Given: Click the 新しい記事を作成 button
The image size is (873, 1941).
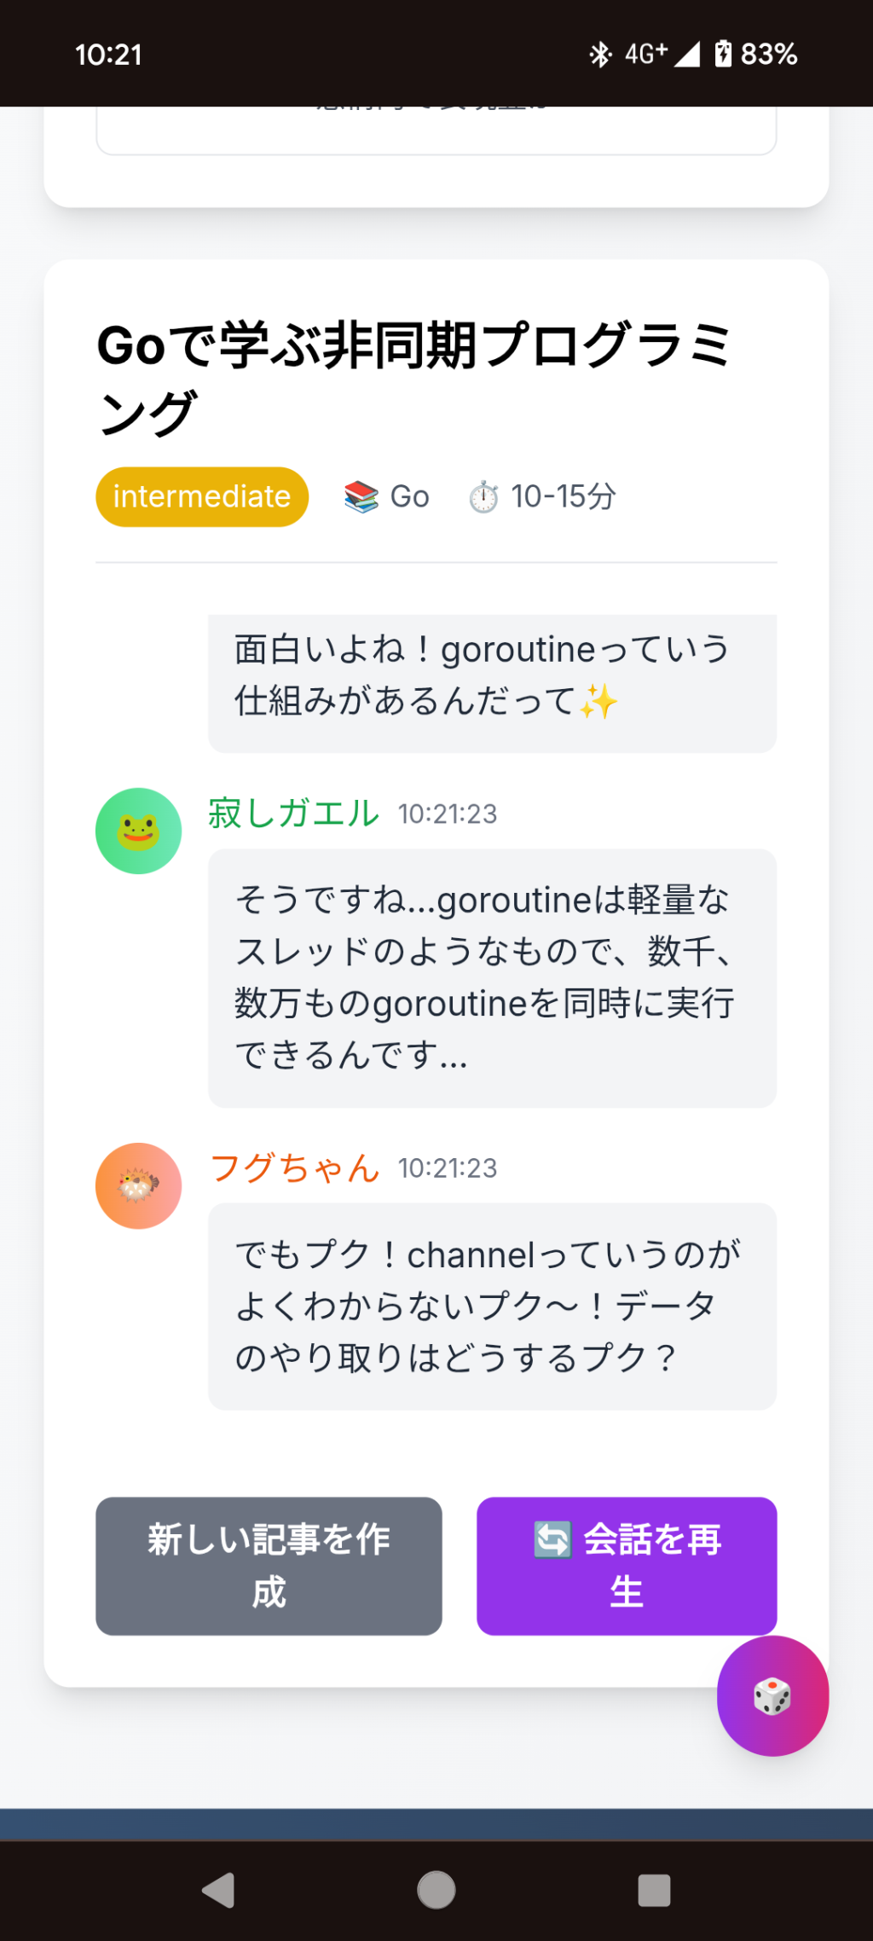Looking at the screenshot, I should pyautogui.click(x=269, y=1566).
